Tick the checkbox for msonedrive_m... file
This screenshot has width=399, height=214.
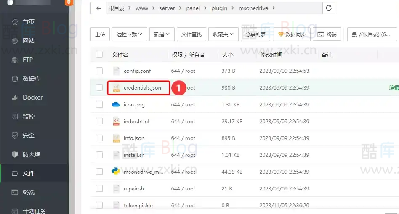tap(99, 172)
